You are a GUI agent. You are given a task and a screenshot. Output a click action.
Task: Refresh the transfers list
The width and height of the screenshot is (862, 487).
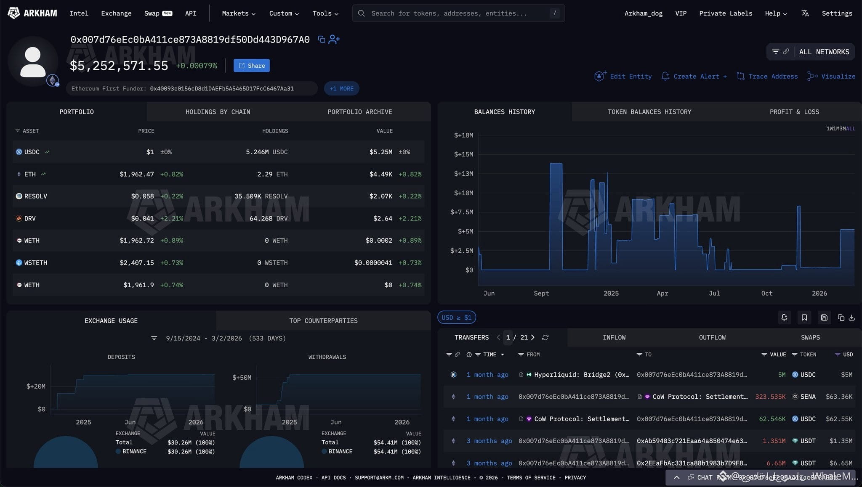pos(545,338)
